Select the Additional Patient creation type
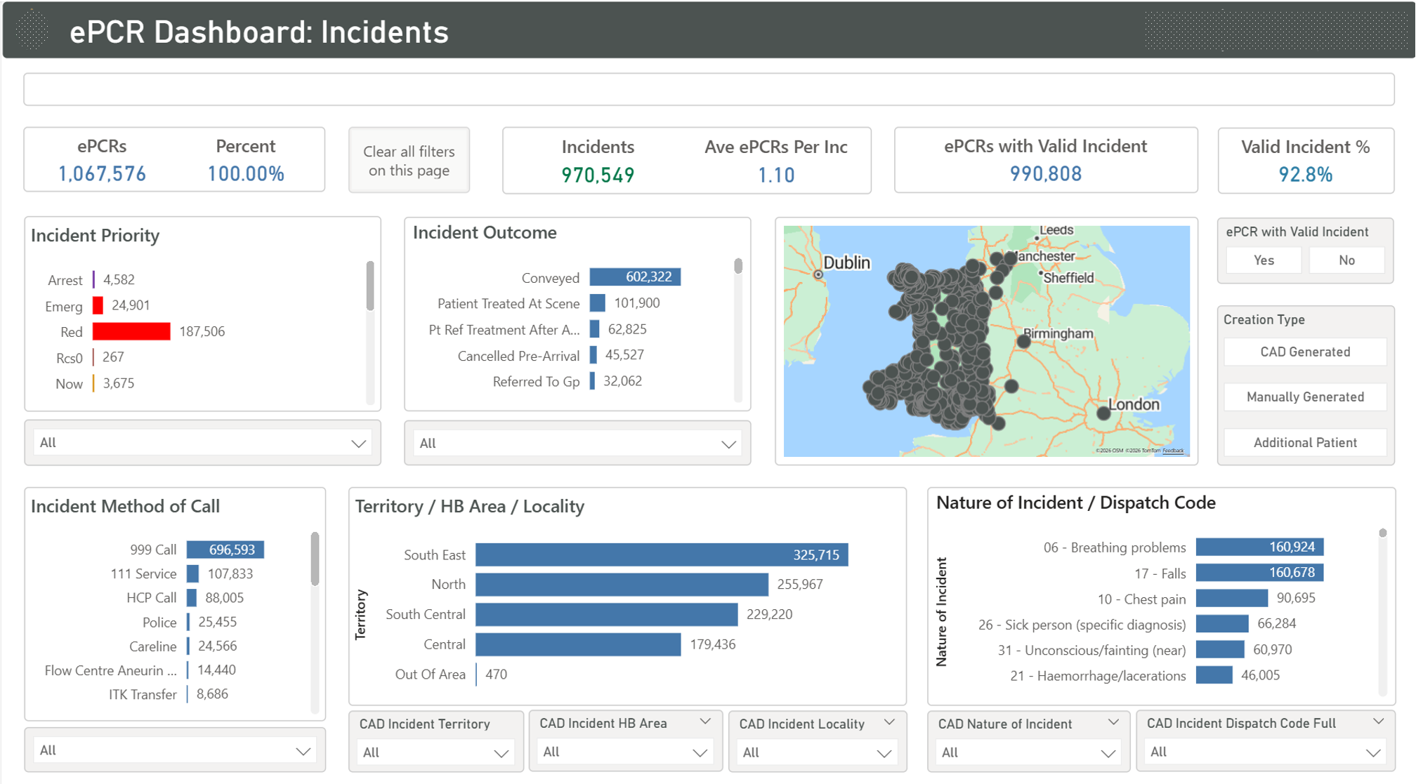This screenshot has height=784, width=1423. [x=1304, y=442]
